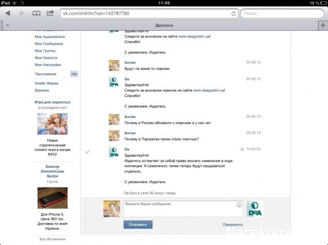Open Мои Сообщения in the sidebar
The width and height of the screenshot is (328, 245).
click(48, 44)
